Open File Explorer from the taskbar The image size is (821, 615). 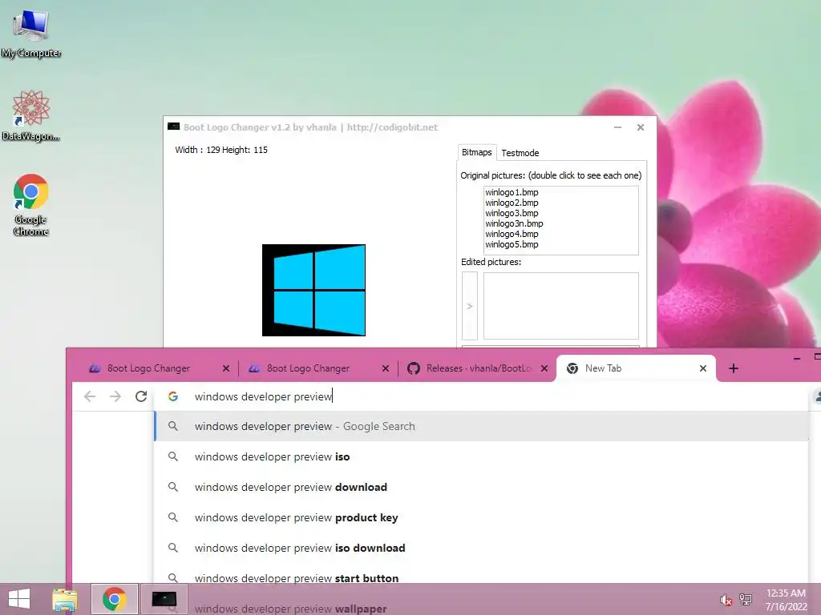pyautogui.click(x=65, y=599)
